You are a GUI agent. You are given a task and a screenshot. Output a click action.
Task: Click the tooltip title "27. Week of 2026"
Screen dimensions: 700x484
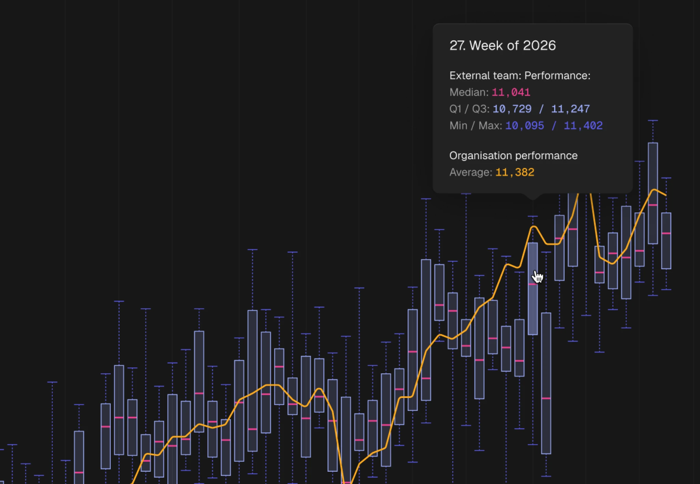[502, 45]
